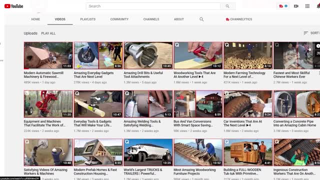Open Modern Prefab Homes & Fast Construction title

pos(95,171)
